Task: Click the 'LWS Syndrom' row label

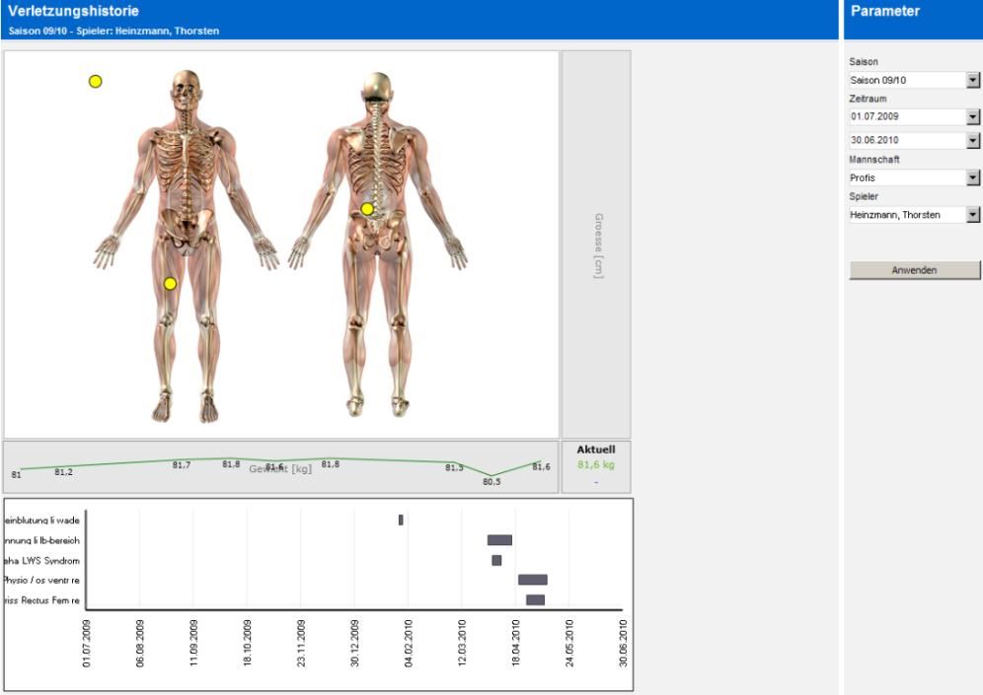Action: (x=42, y=561)
